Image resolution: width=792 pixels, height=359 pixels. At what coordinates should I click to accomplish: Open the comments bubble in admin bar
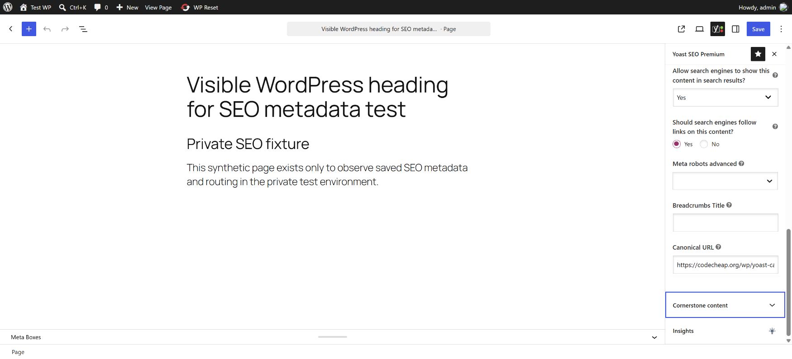(101, 7)
